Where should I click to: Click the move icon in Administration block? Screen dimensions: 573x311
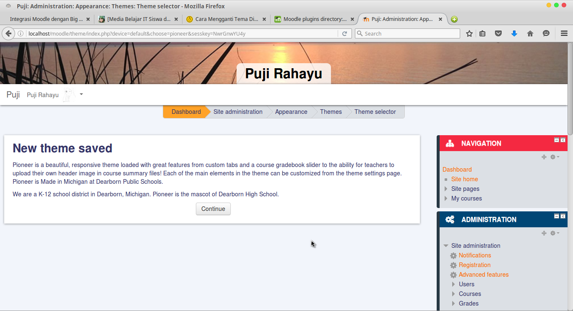pos(544,233)
